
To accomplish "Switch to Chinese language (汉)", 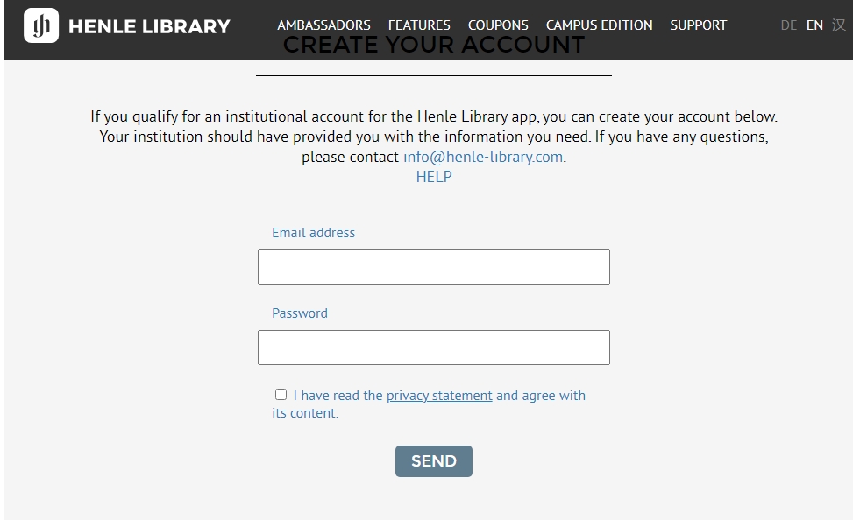I will 839,25.
